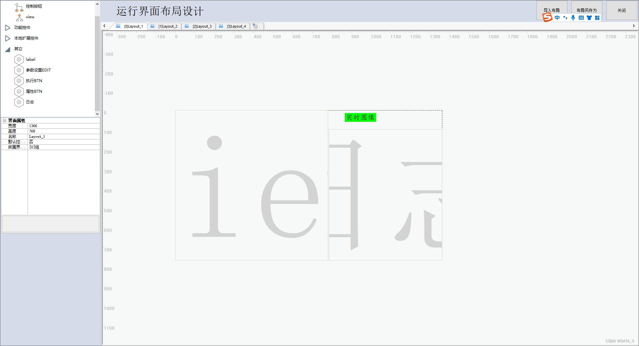Click the green 实时图像 label on canvas
639x346 pixels.
click(x=360, y=117)
